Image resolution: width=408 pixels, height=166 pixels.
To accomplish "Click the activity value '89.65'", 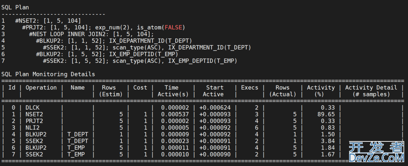I will click(x=326, y=114).
